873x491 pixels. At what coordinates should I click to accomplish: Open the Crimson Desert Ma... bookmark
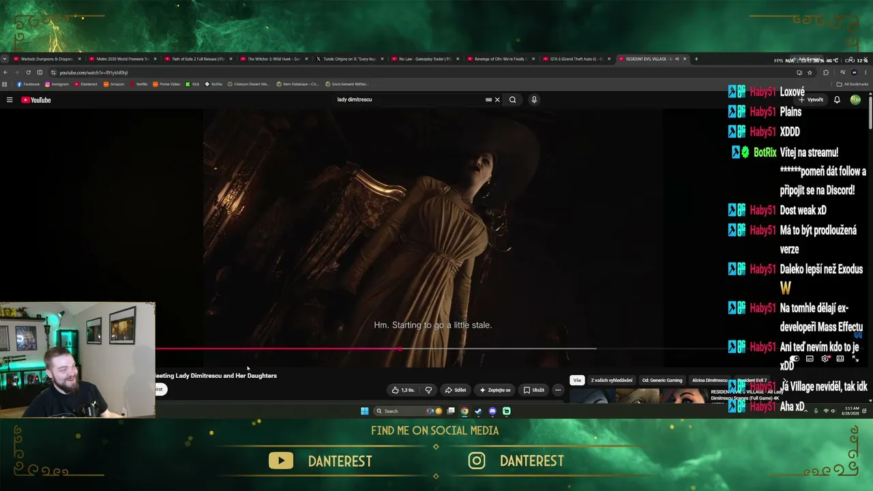(248, 85)
